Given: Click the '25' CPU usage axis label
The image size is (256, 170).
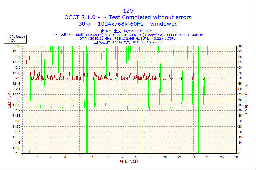Looking at the screenshot, I should coord(240,127).
